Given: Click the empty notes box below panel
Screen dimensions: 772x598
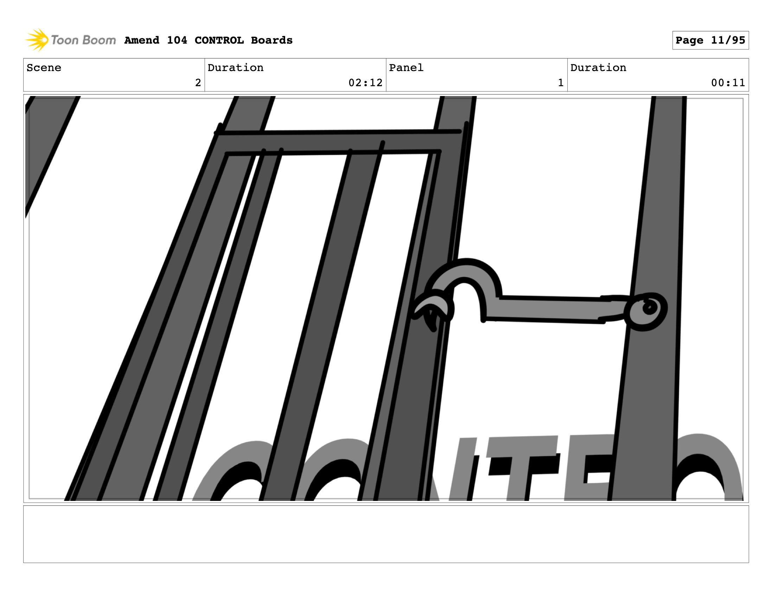Looking at the screenshot, I should coord(386,534).
